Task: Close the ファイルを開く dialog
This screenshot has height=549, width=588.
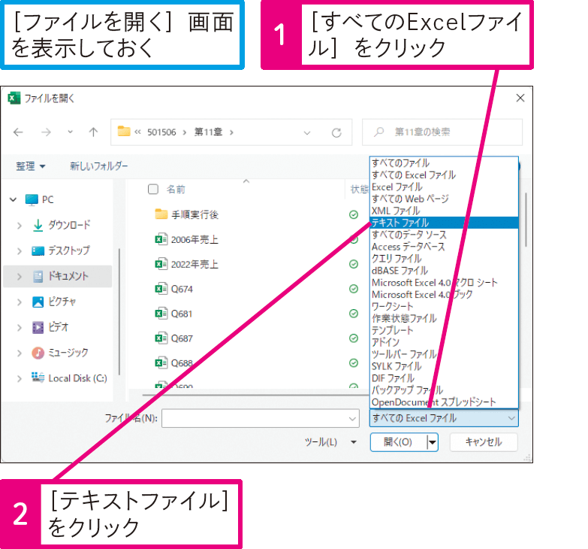Action: [520, 99]
